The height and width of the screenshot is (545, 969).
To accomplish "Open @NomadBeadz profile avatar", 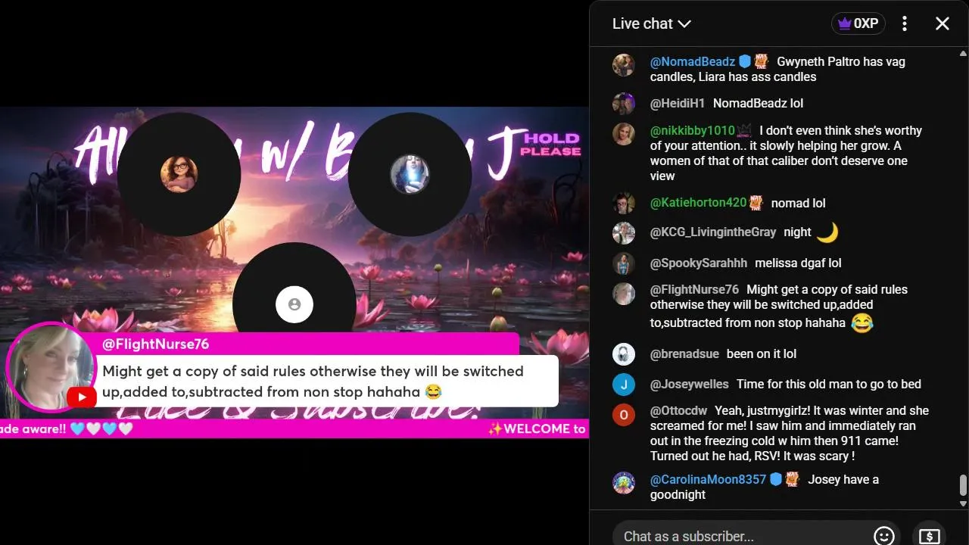I will [x=623, y=64].
